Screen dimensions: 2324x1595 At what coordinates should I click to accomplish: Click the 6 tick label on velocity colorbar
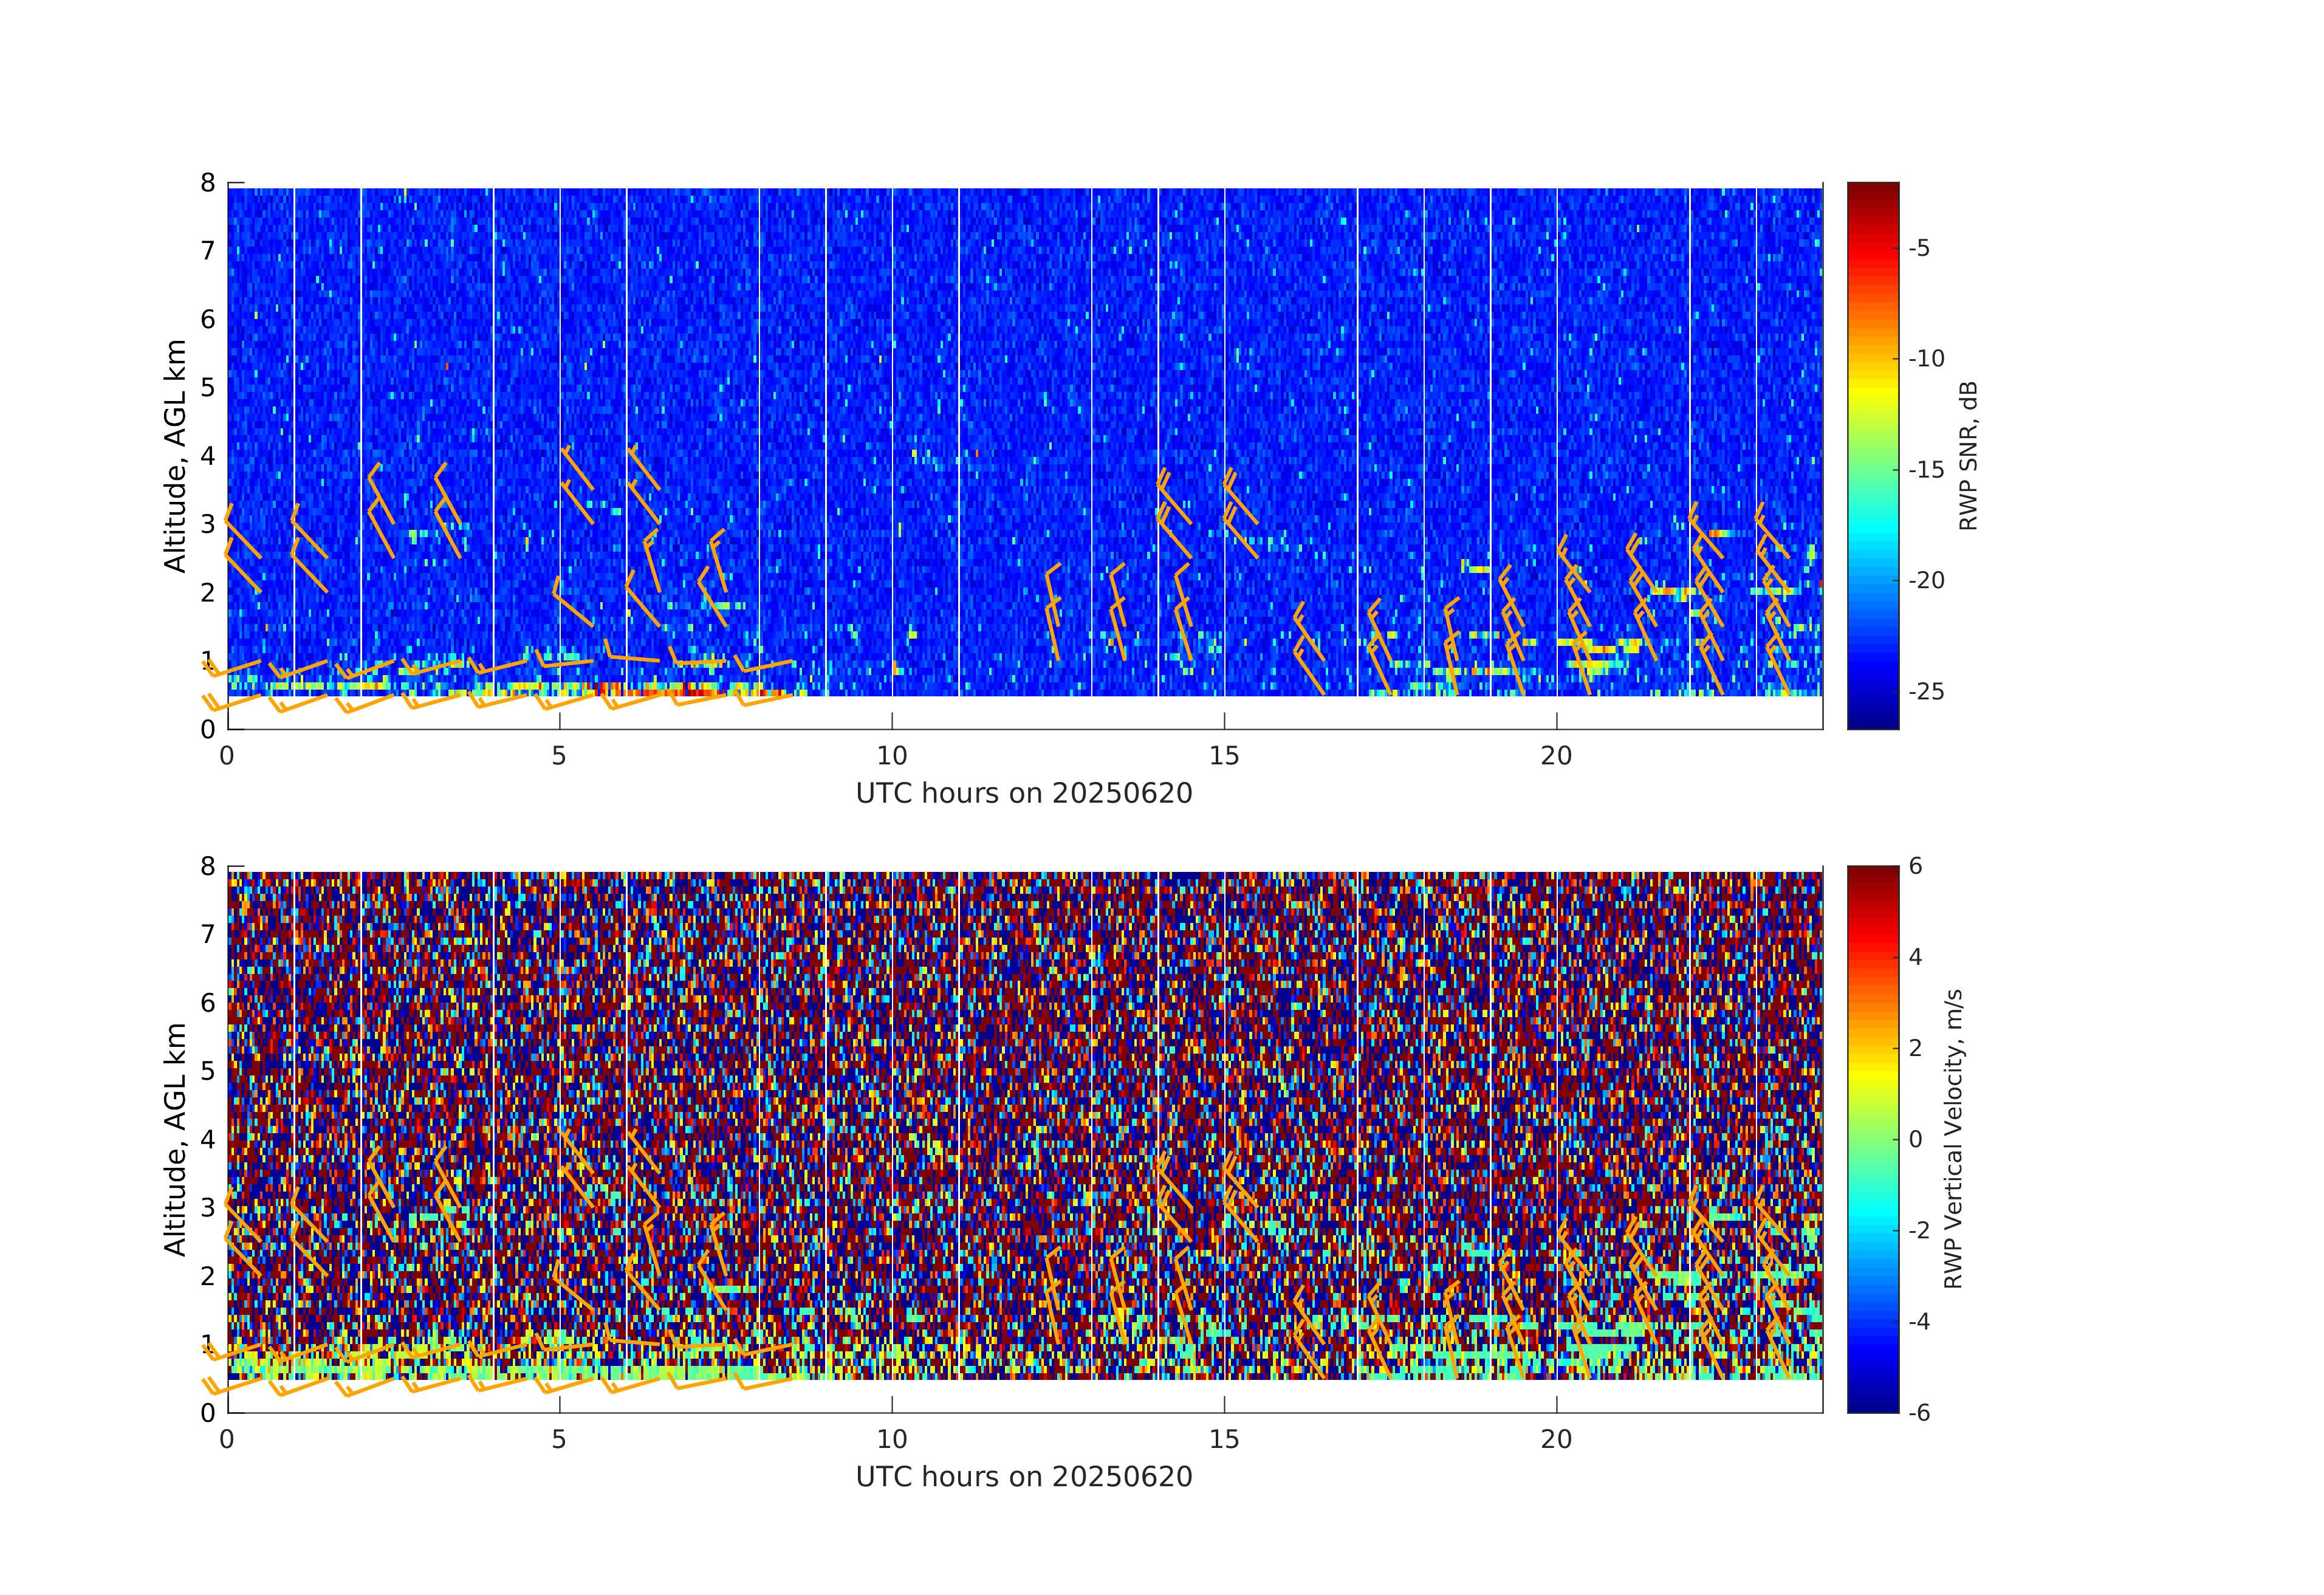pyautogui.click(x=1915, y=866)
